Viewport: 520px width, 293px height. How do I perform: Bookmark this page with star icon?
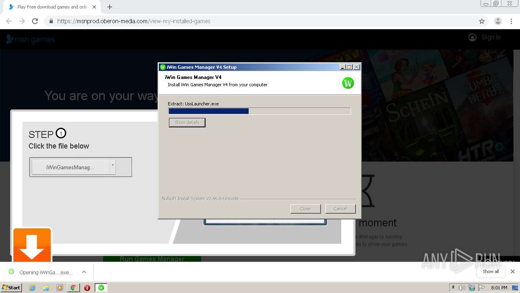482,21
